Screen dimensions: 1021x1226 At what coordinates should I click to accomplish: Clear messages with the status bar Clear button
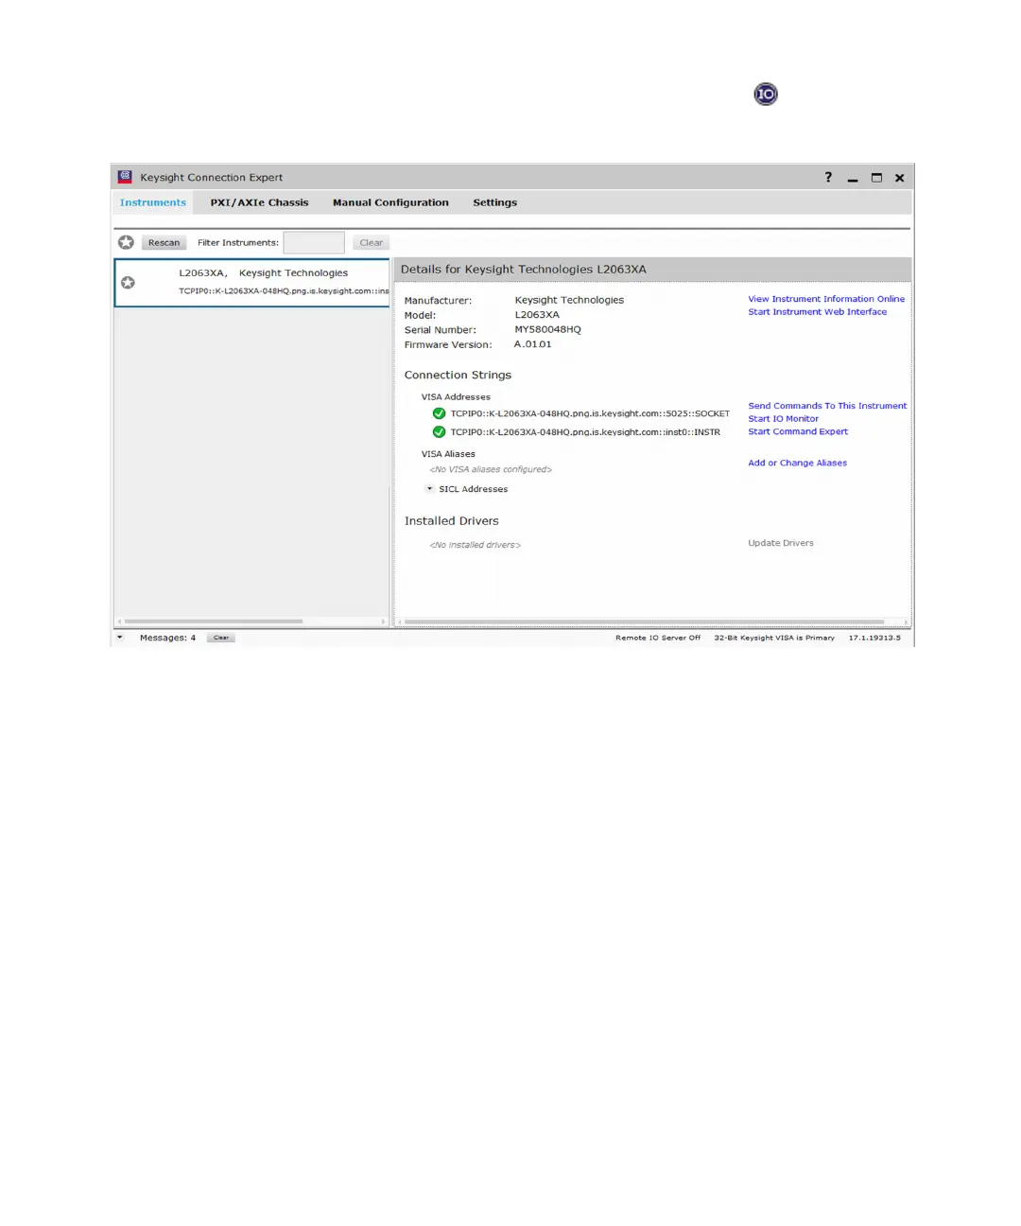click(221, 638)
